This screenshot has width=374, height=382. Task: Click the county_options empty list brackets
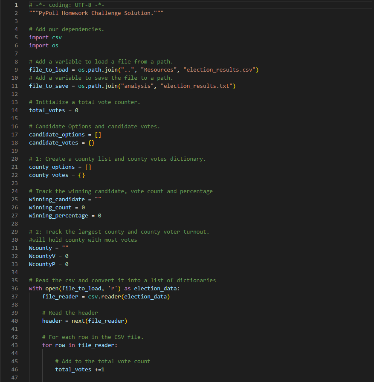coord(88,167)
